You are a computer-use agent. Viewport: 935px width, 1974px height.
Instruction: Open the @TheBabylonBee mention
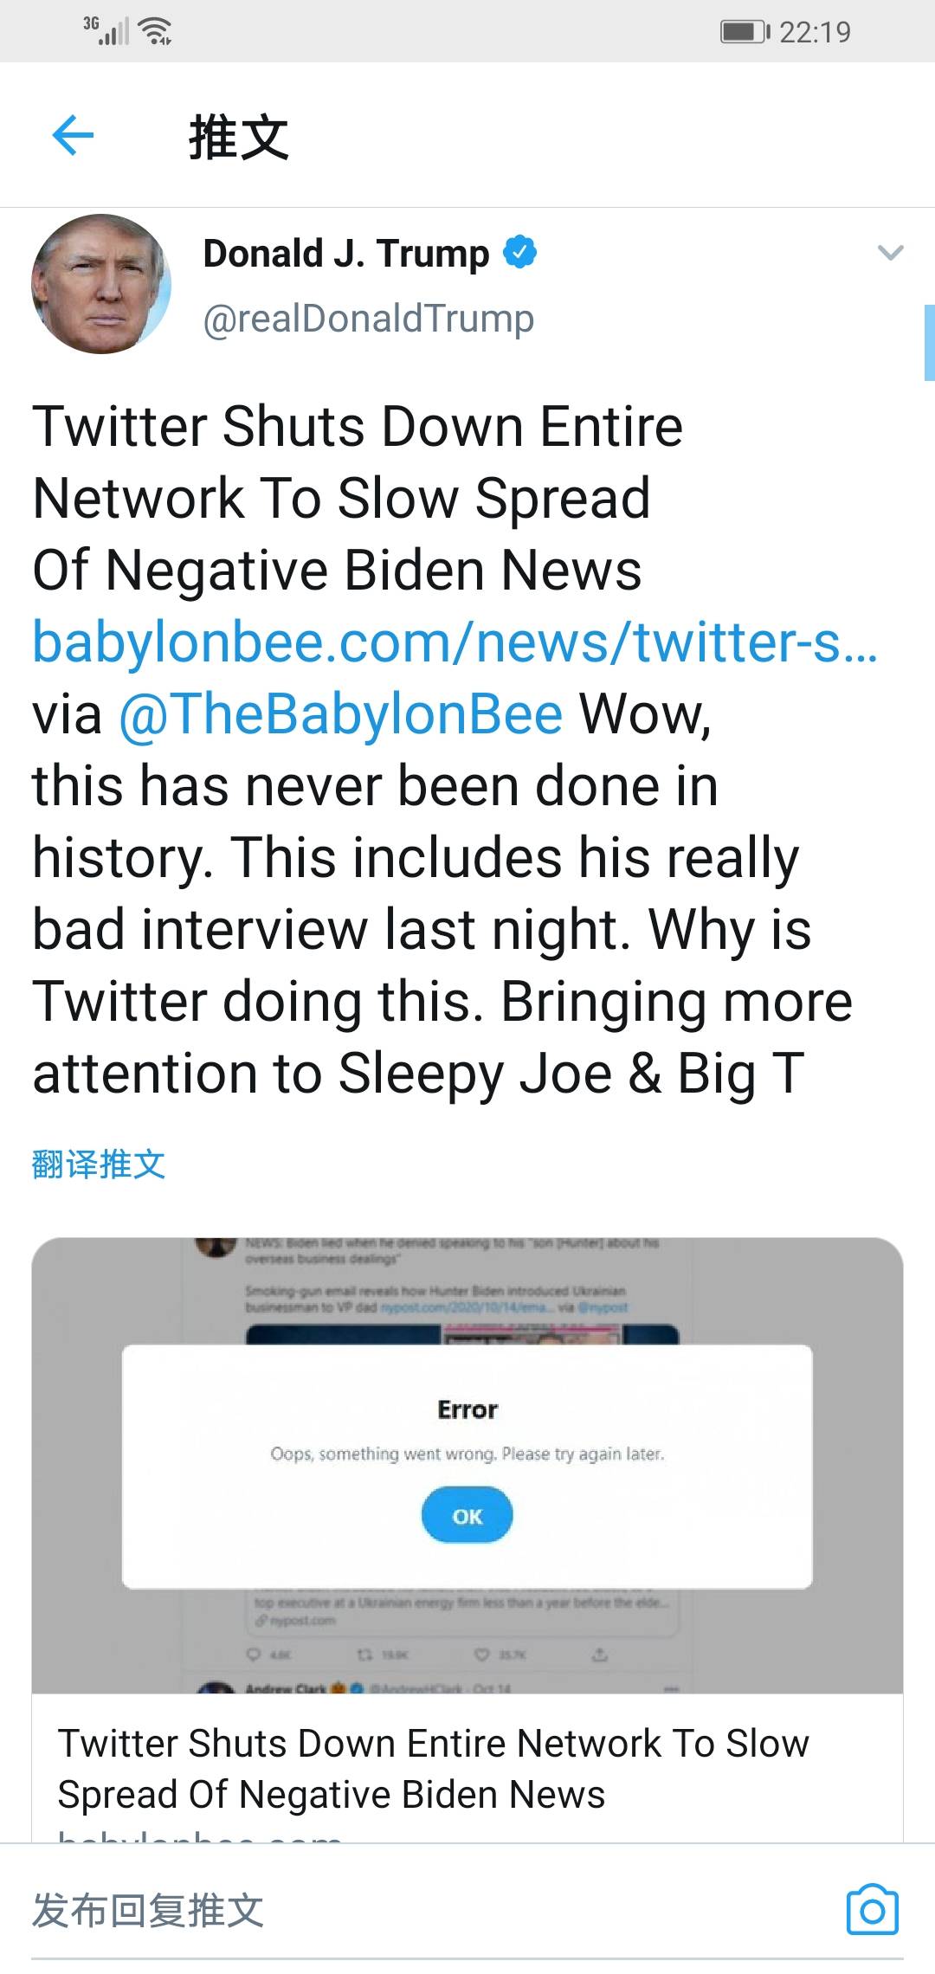(x=340, y=714)
